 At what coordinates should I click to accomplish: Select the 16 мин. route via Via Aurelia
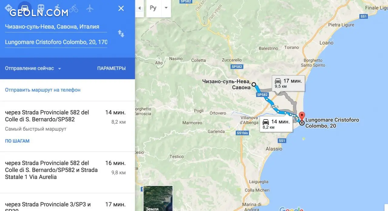tap(67, 172)
